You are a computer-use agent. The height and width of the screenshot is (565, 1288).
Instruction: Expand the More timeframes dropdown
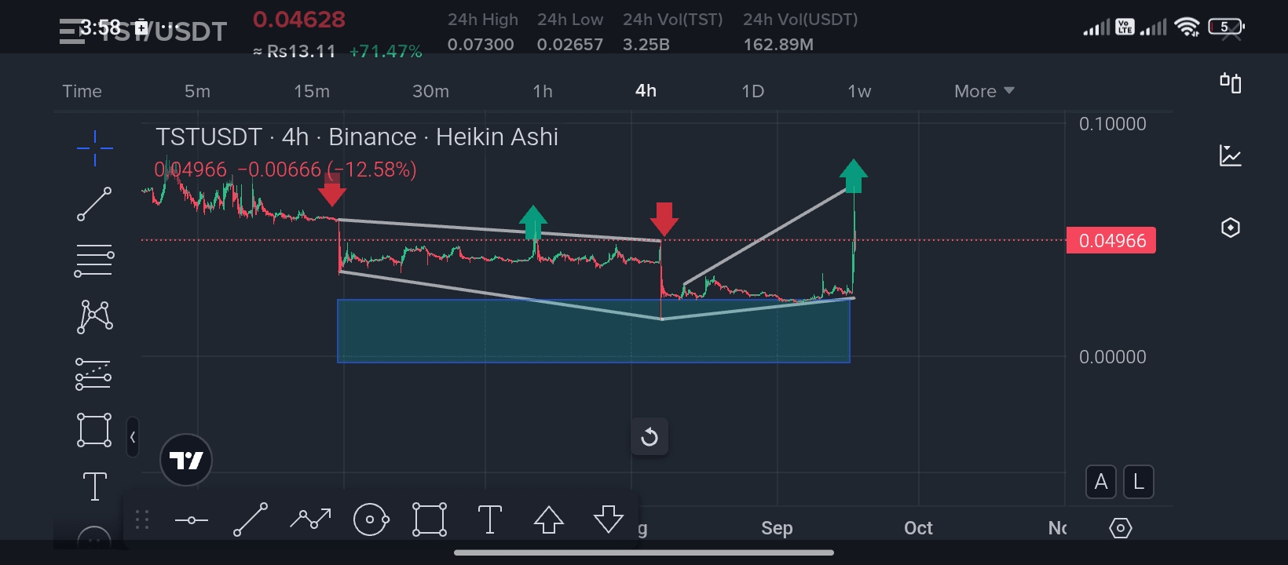pyautogui.click(x=984, y=91)
